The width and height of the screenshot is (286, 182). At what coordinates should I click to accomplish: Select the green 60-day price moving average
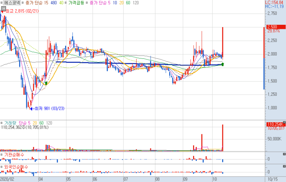point(128,3)
